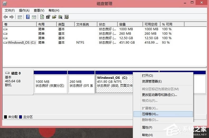Open Help via blue question mark icon
The height and width of the screenshot is (138, 209).
click(x=28, y=17)
